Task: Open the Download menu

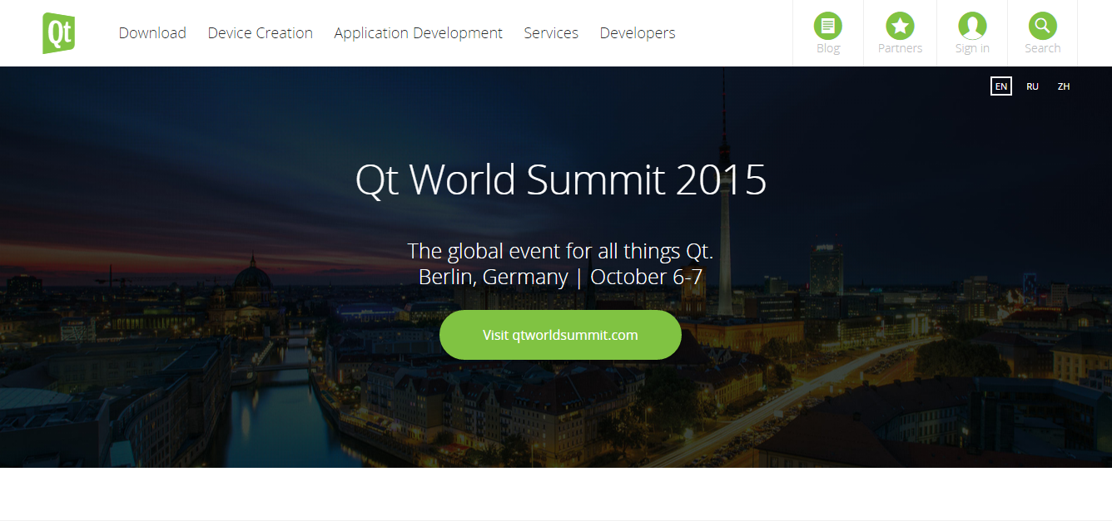Action: point(152,33)
